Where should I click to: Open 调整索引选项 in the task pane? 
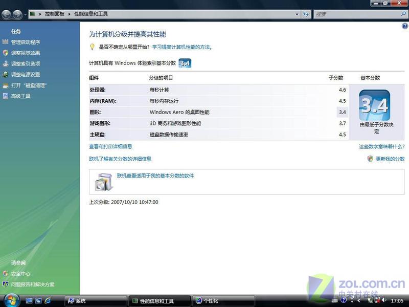click(26, 63)
